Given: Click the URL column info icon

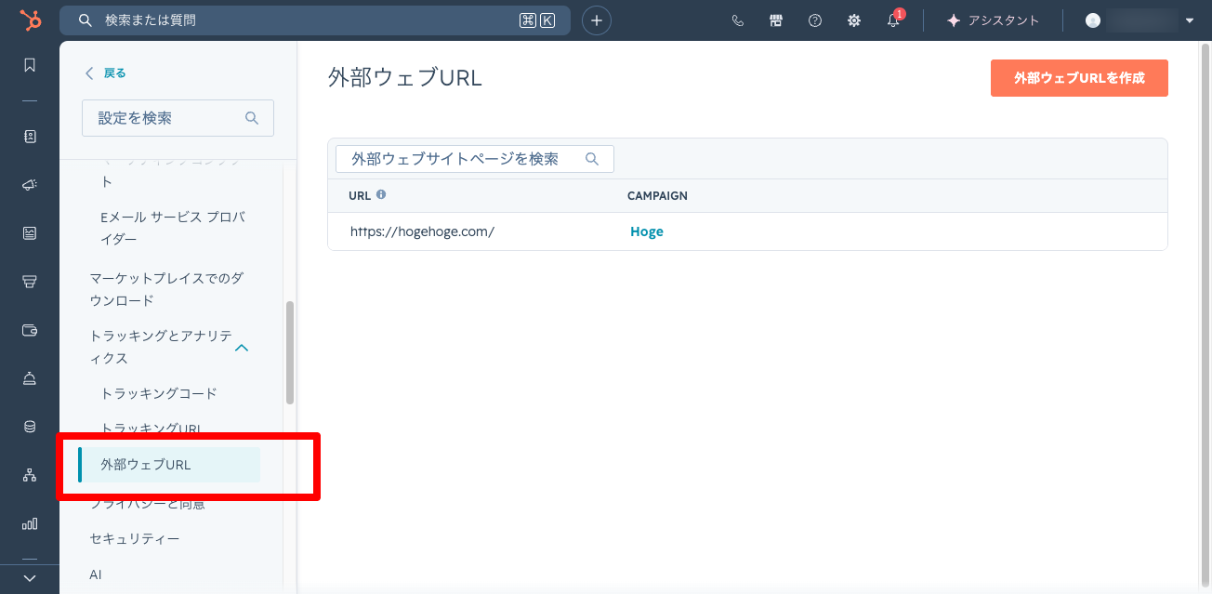Looking at the screenshot, I should tap(381, 195).
